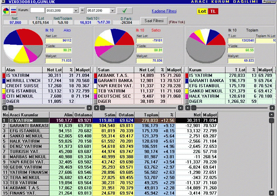Switch to TL display mode
This screenshot has width=277, height=196.
pyautogui.click(x=213, y=11)
